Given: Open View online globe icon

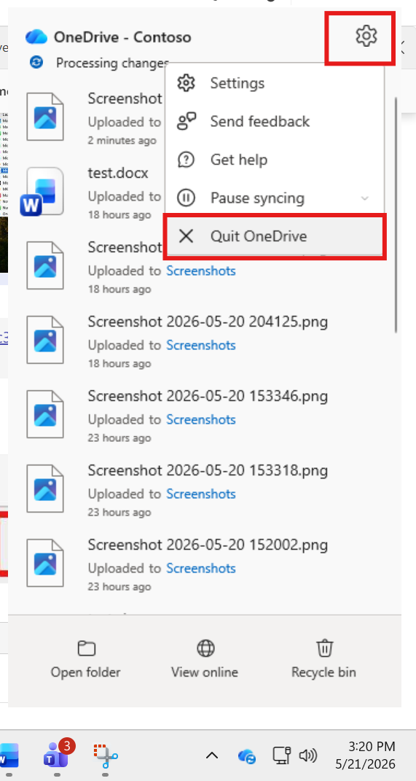Looking at the screenshot, I should [205, 648].
